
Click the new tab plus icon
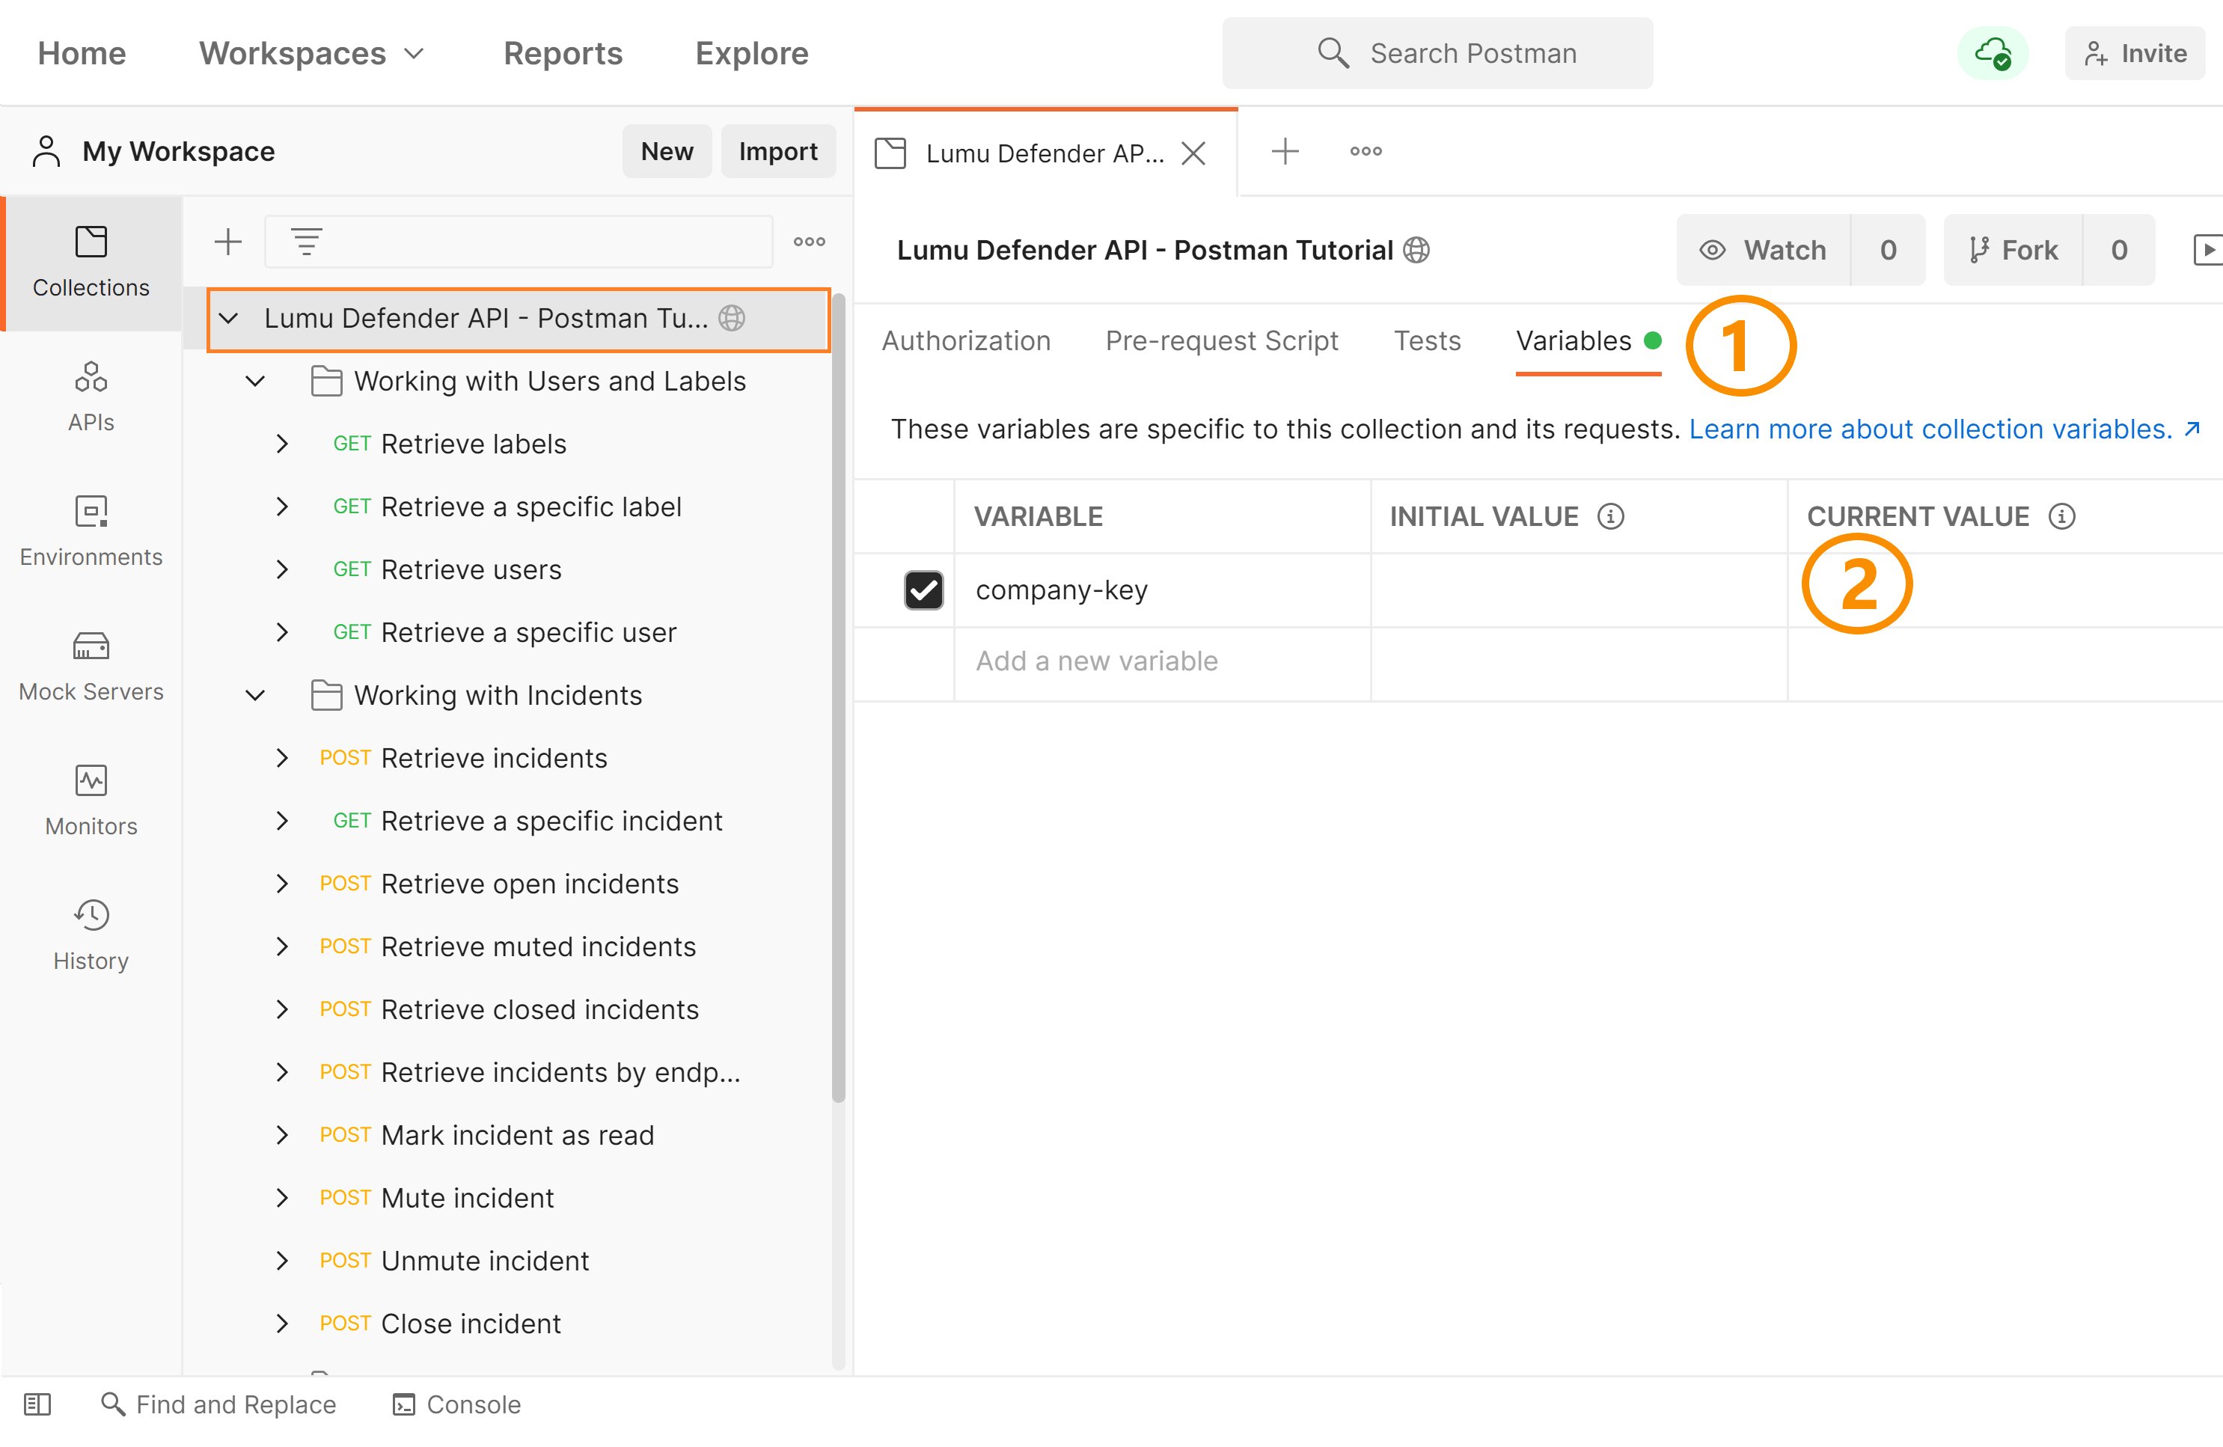tap(1285, 151)
